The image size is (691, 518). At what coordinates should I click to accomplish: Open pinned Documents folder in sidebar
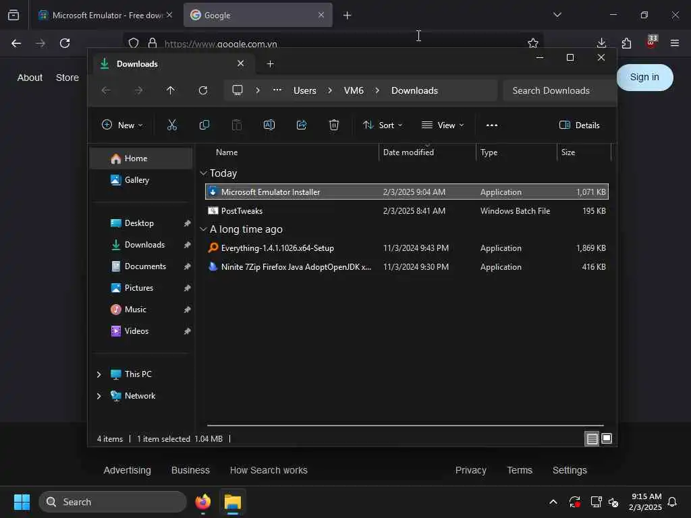(142, 266)
